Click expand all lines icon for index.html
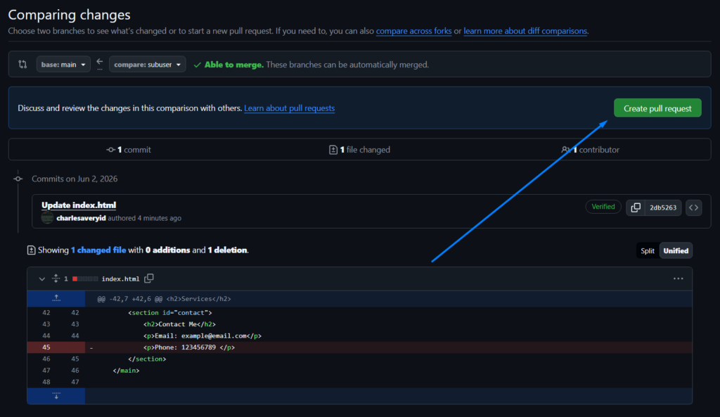720x417 pixels. (56, 278)
